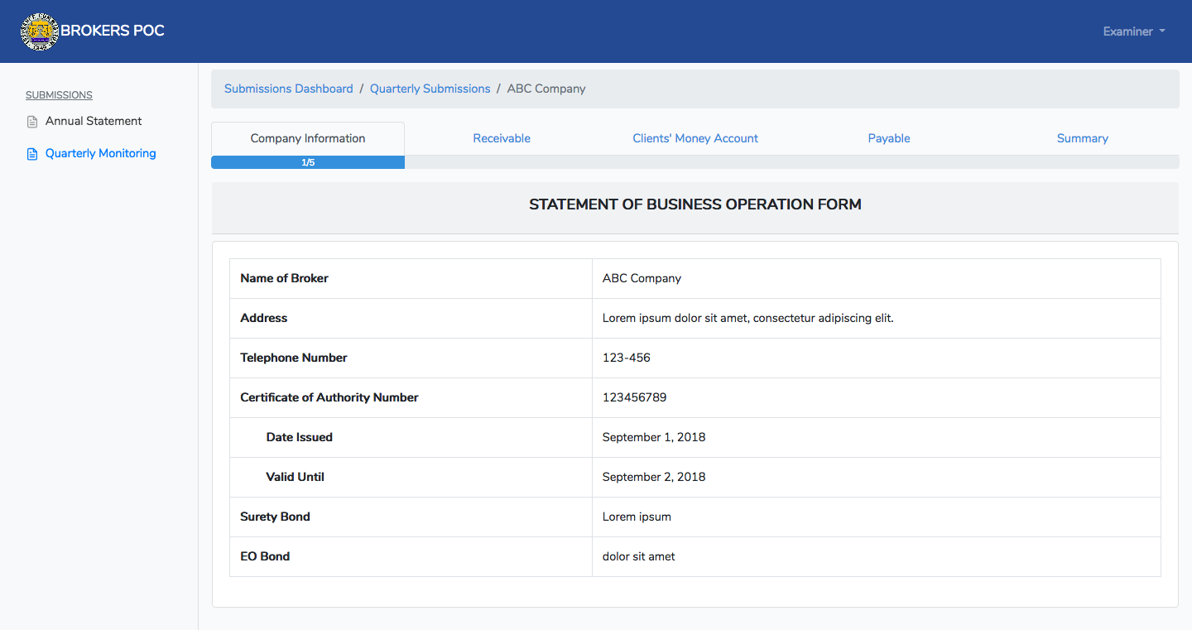Image resolution: width=1192 pixels, height=630 pixels.
Task: Click the Annual Statement document icon
Action: tap(32, 122)
